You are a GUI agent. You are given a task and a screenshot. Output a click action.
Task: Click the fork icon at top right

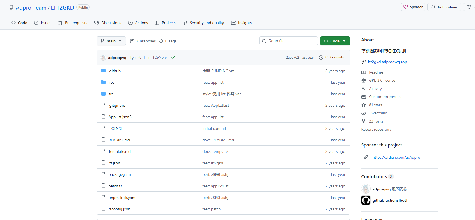pos(469,7)
